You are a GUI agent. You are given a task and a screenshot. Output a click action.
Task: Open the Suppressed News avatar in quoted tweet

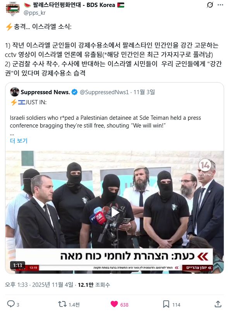[14, 92]
